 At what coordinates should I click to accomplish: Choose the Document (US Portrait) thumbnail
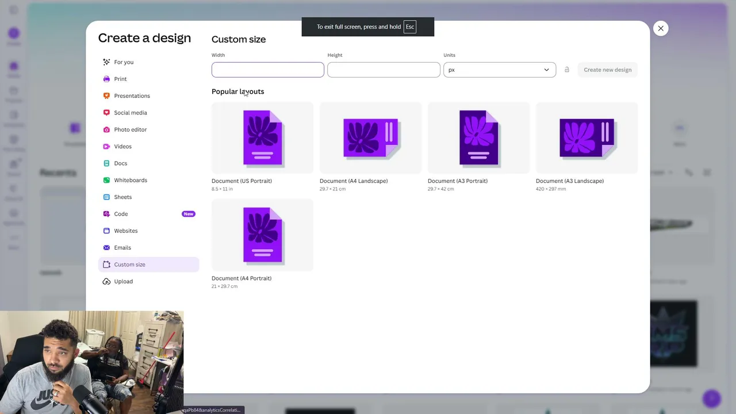pyautogui.click(x=263, y=138)
